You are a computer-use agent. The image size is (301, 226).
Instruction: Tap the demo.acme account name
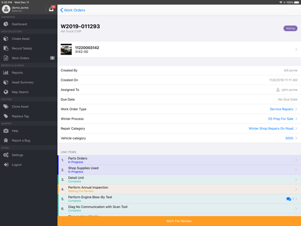pos(20,8)
